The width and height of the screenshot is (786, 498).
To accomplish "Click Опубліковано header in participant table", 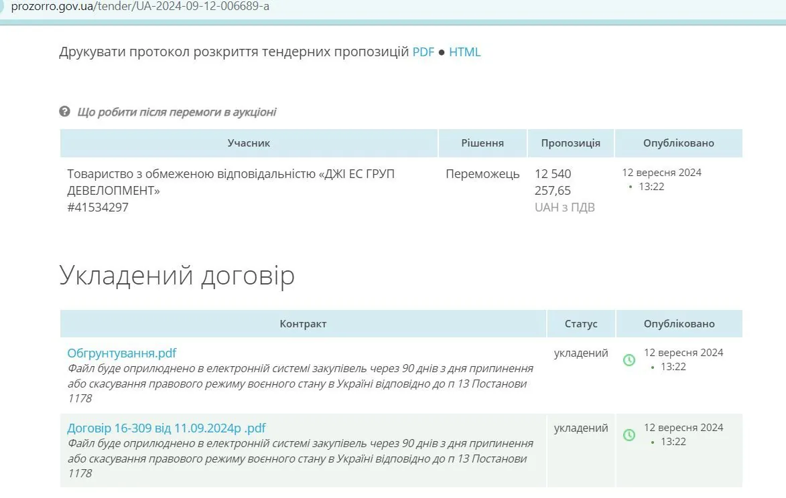I will point(679,143).
